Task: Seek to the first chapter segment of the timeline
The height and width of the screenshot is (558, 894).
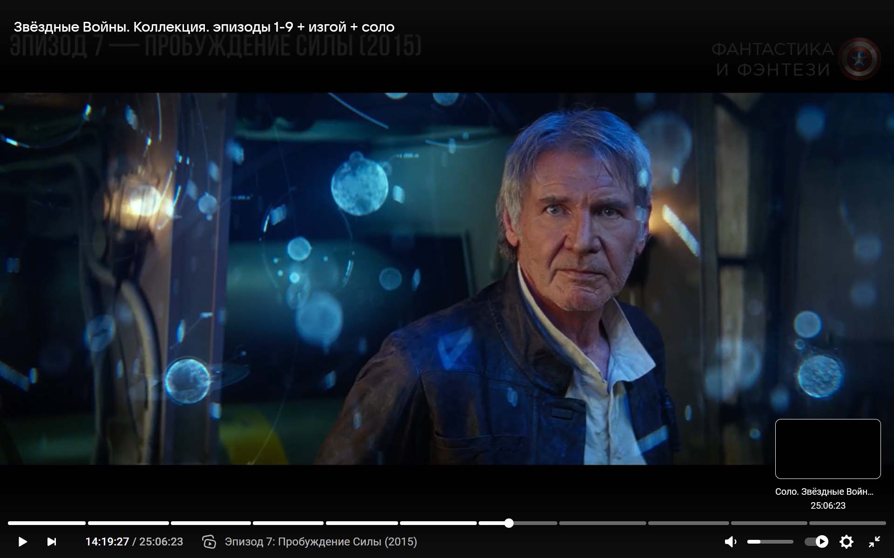Action: point(47,523)
